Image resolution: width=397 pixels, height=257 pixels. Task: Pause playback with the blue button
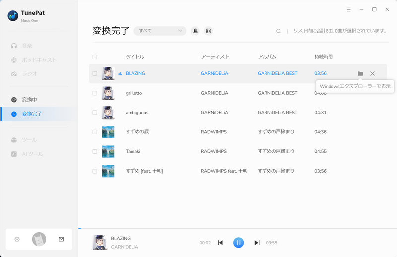point(239,243)
